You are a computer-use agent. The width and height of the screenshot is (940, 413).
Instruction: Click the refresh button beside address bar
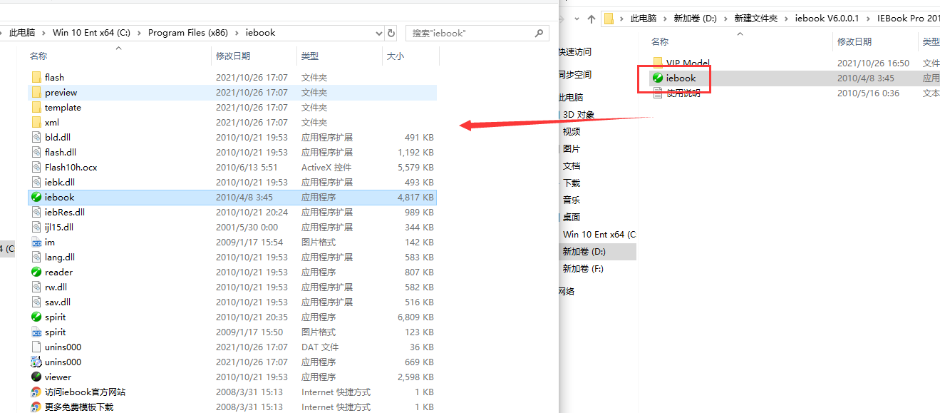click(x=391, y=33)
